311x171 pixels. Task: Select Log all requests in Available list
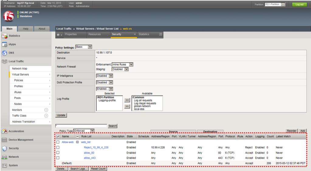click(143, 101)
